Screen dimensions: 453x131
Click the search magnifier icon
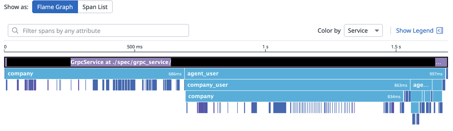click(15, 31)
